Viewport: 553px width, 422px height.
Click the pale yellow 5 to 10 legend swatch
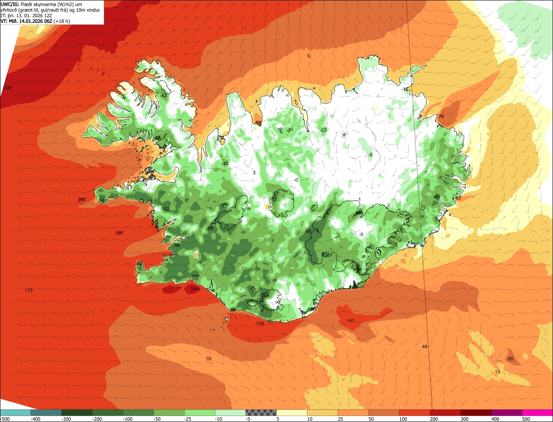pyautogui.click(x=292, y=413)
